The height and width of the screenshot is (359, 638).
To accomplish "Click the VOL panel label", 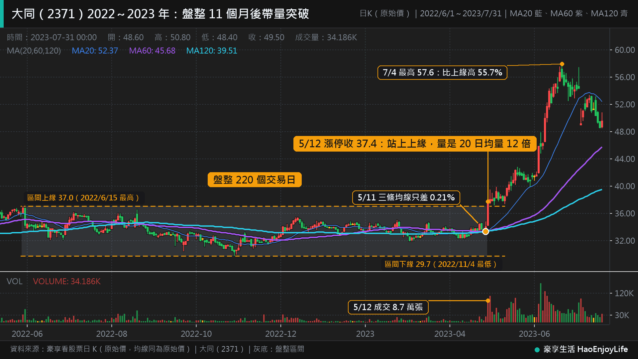I will click(x=15, y=282).
